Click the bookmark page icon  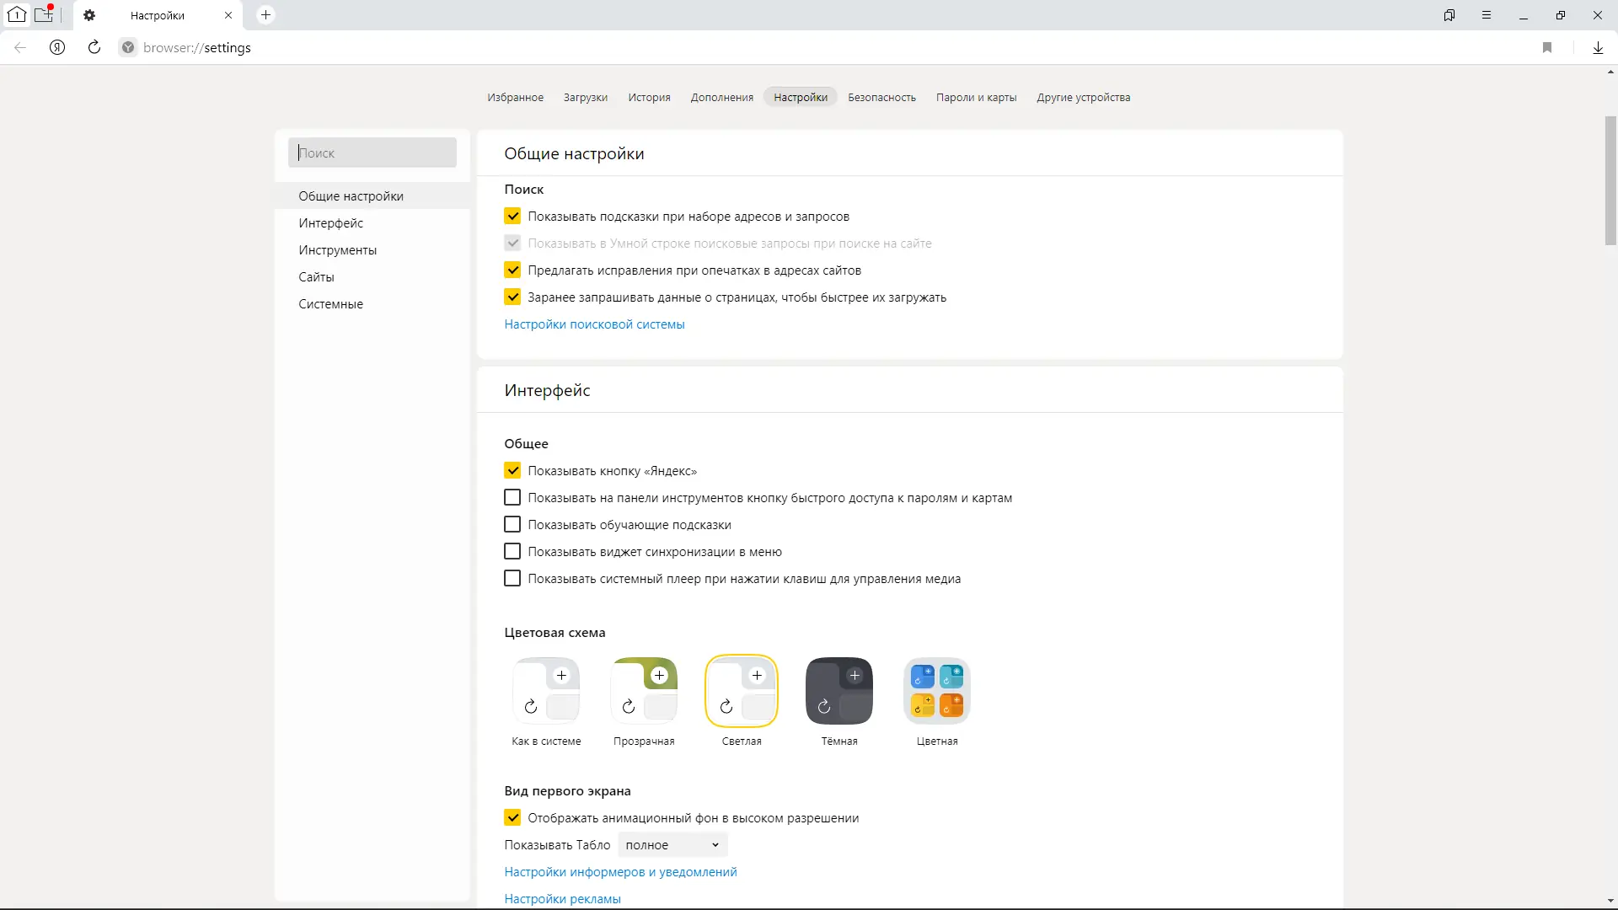pyautogui.click(x=1547, y=48)
